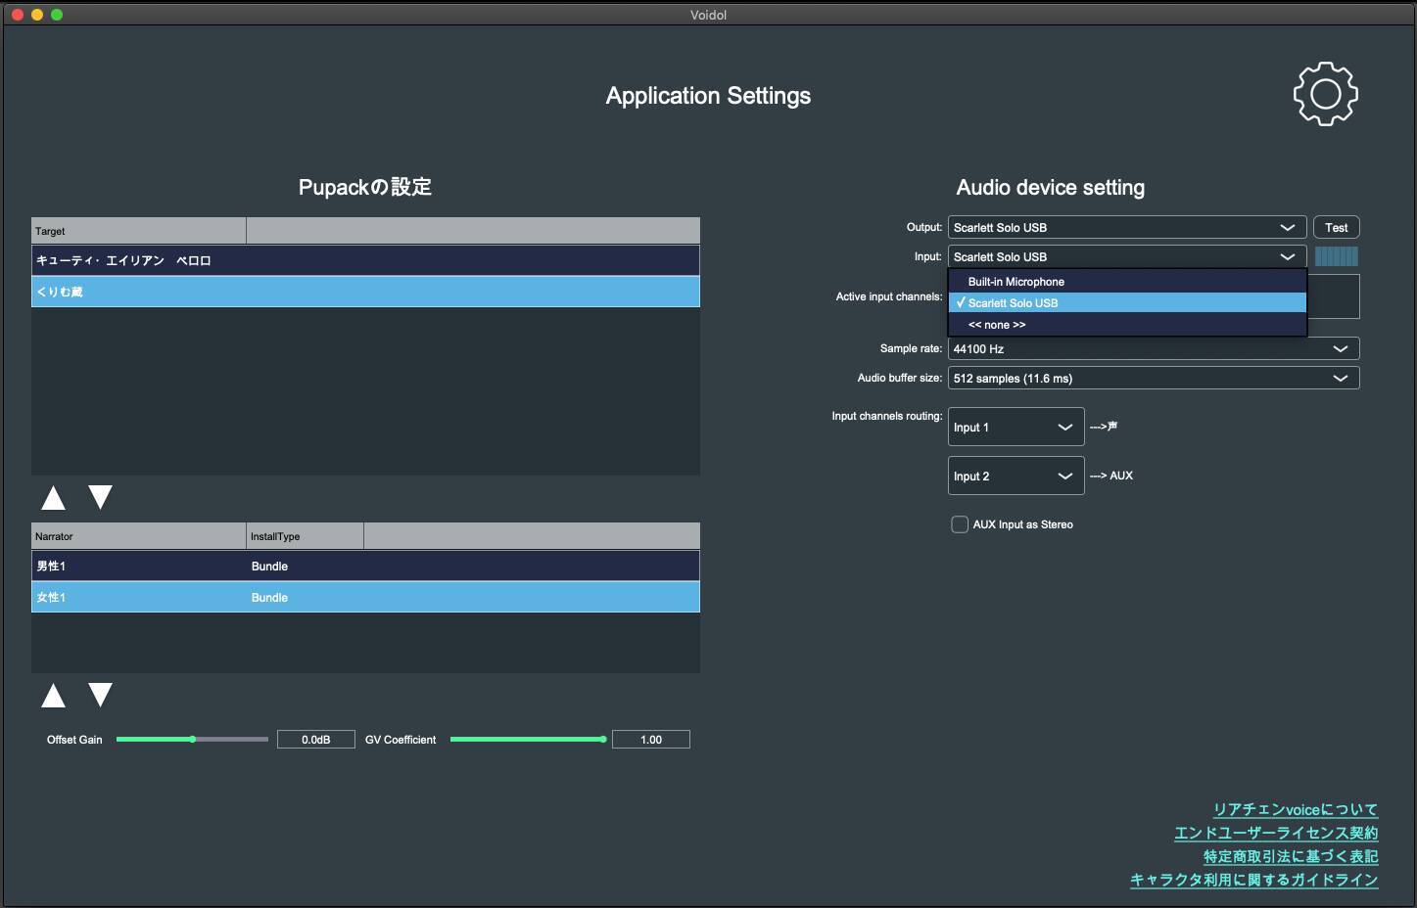Move Target up with the up arrow
Viewport: 1417px width, 908px height.
click(x=54, y=498)
